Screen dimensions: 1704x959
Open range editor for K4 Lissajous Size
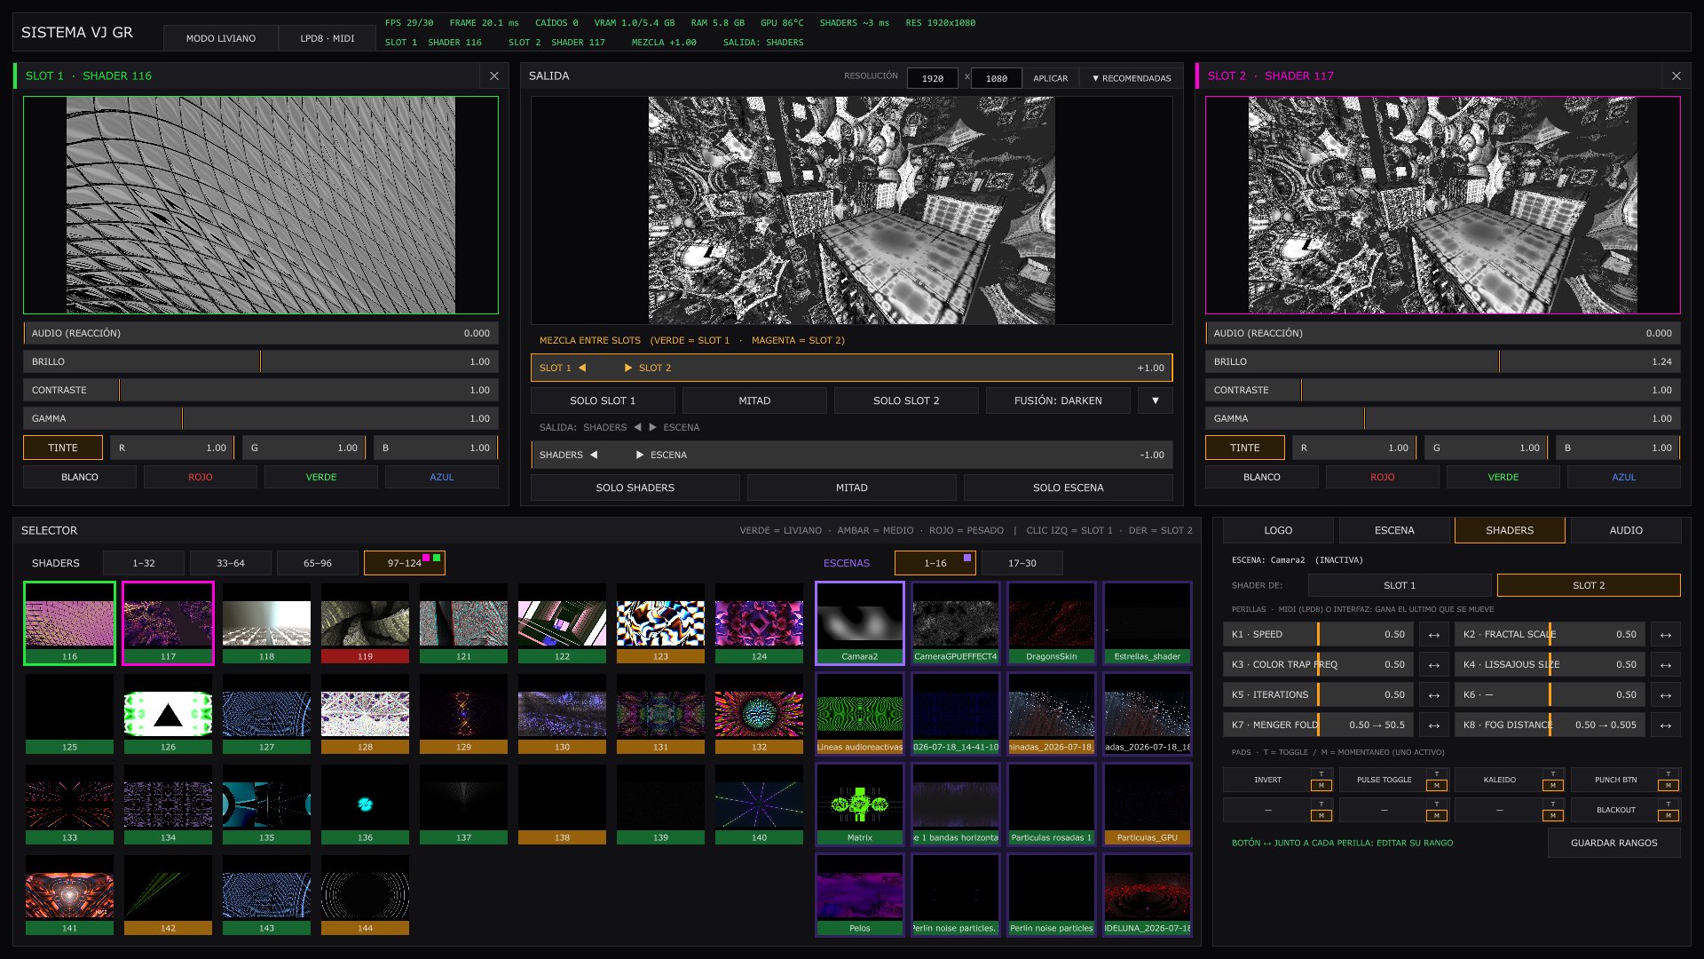1665,665
